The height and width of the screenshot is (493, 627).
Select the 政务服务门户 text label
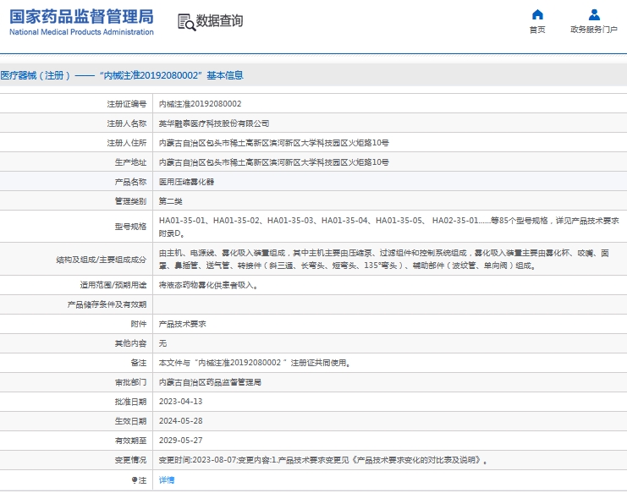594,30
